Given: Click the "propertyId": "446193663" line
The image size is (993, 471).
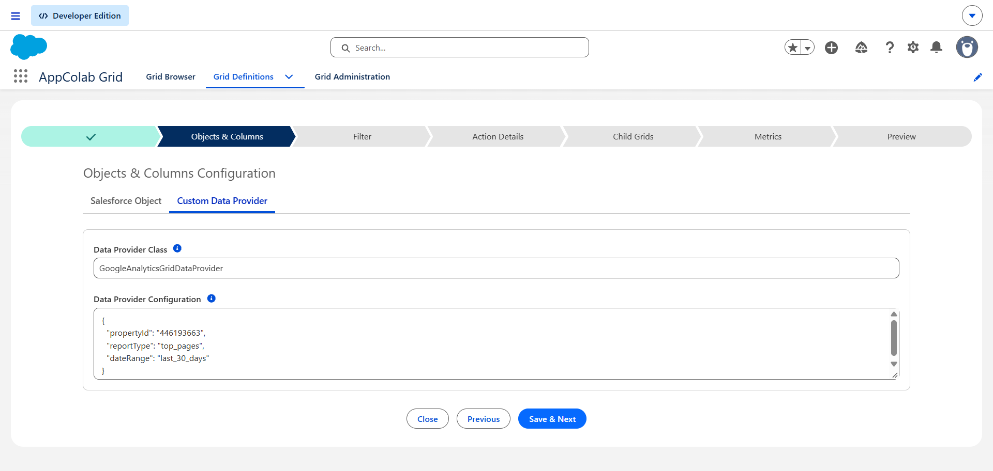Looking at the screenshot, I should [x=156, y=333].
